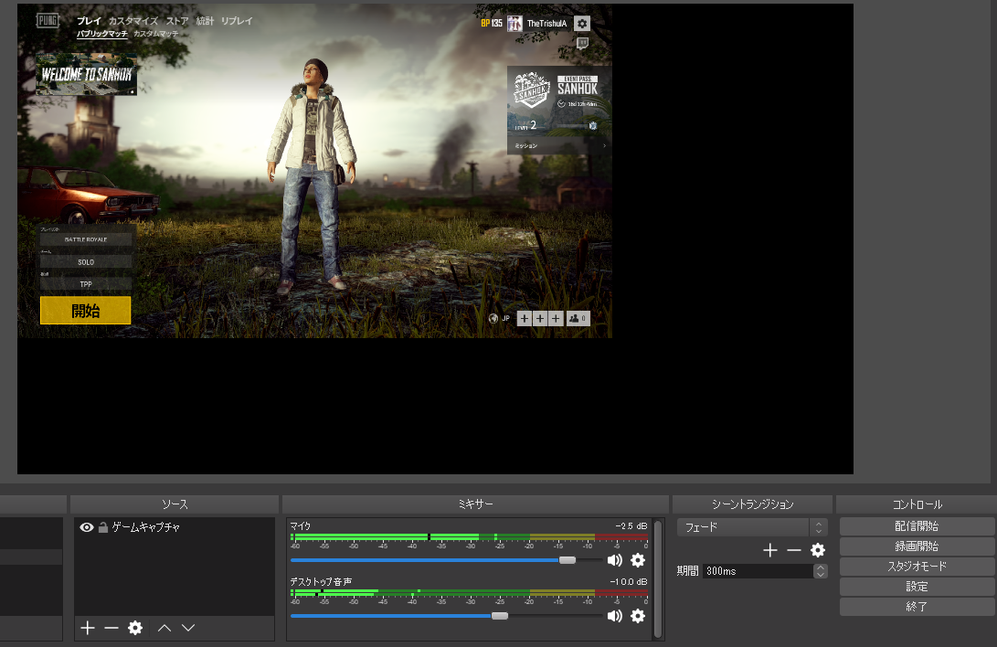
Task: Click the BP 135 currency display
Action: (x=492, y=24)
